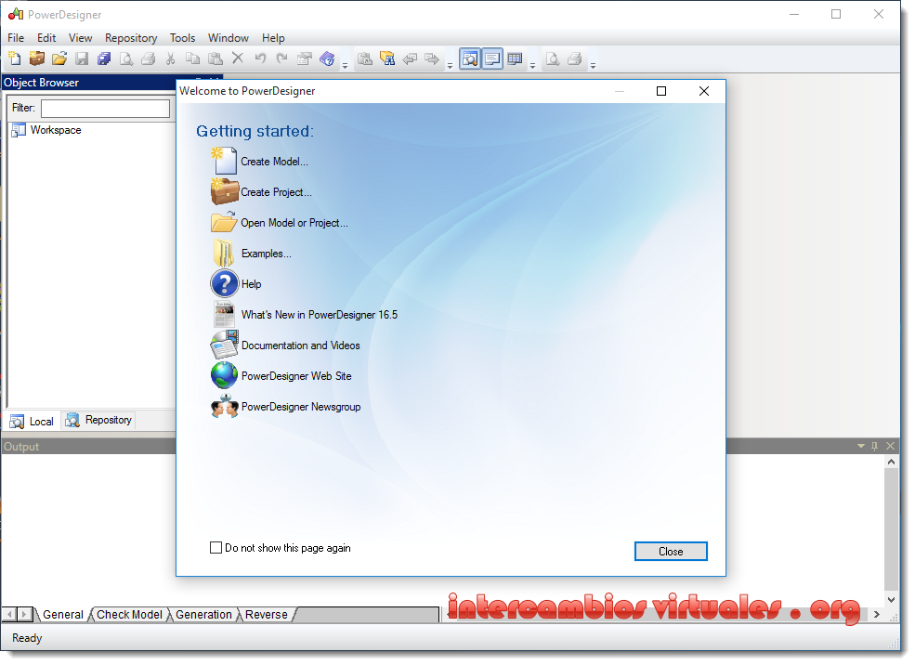The image size is (915, 665).
Task: Select the Reverse output tab
Action: 266,614
